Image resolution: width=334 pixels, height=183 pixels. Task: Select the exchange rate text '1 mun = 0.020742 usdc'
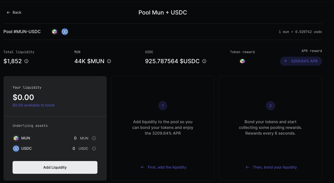(300, 32)
